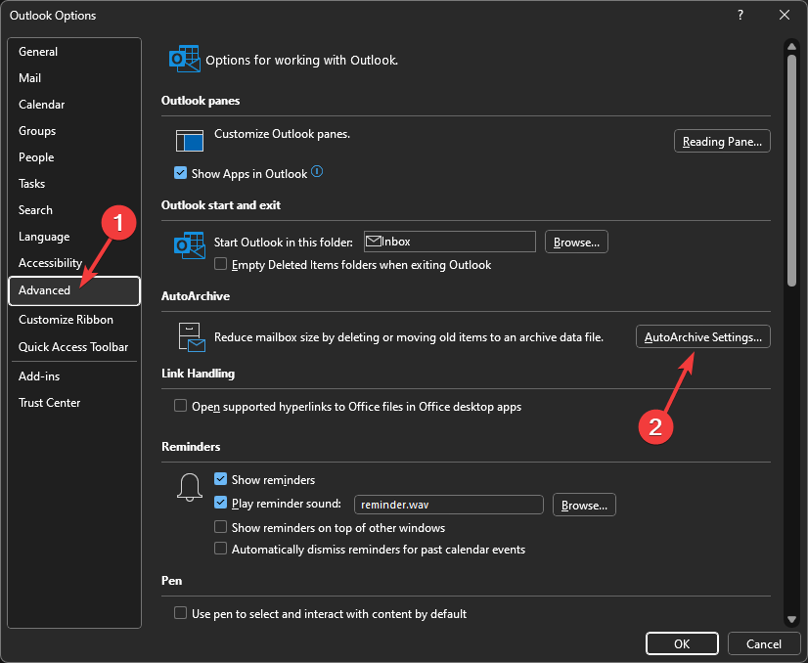The width and height of the screenshot is (808, 663).
Task: Click the Reading Pane button
Action: pyautogui.click(x=722, y=142)
